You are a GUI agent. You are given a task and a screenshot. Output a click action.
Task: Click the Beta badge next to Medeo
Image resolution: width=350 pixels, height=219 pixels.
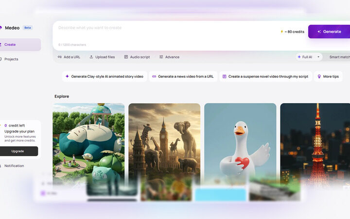click(x=28, y=28)
